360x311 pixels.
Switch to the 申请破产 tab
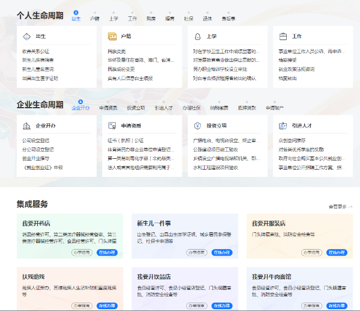(275, 108)
